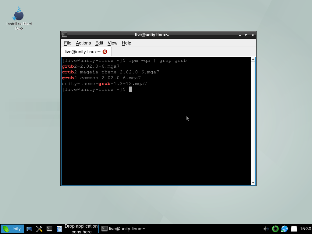This screenshot has width=312, height=234.
Task: Click the scrollbar down arrow in terminal
Action: 253,183
